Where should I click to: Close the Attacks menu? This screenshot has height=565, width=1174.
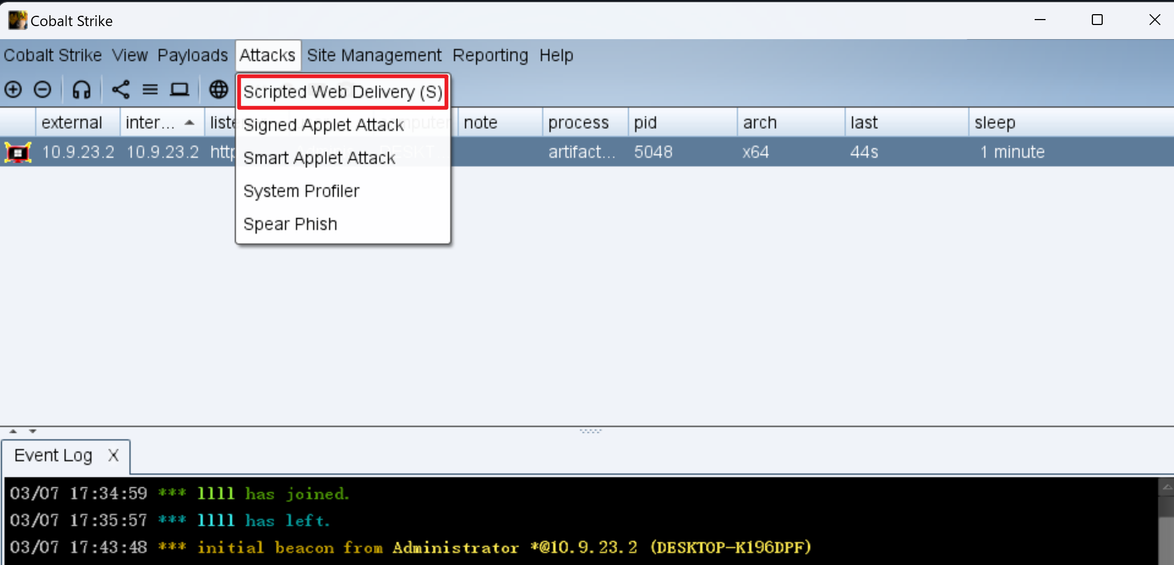coord(268,55)
